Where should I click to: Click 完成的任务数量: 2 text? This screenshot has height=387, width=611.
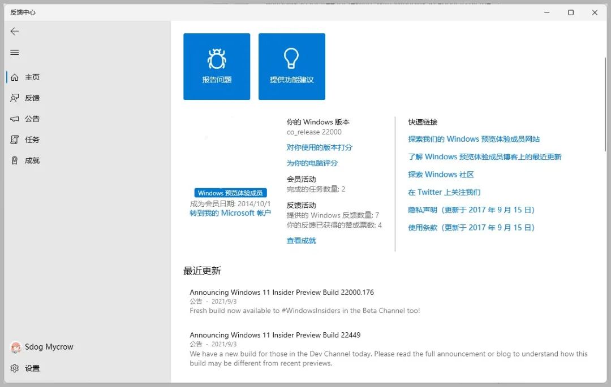(316, 189)
